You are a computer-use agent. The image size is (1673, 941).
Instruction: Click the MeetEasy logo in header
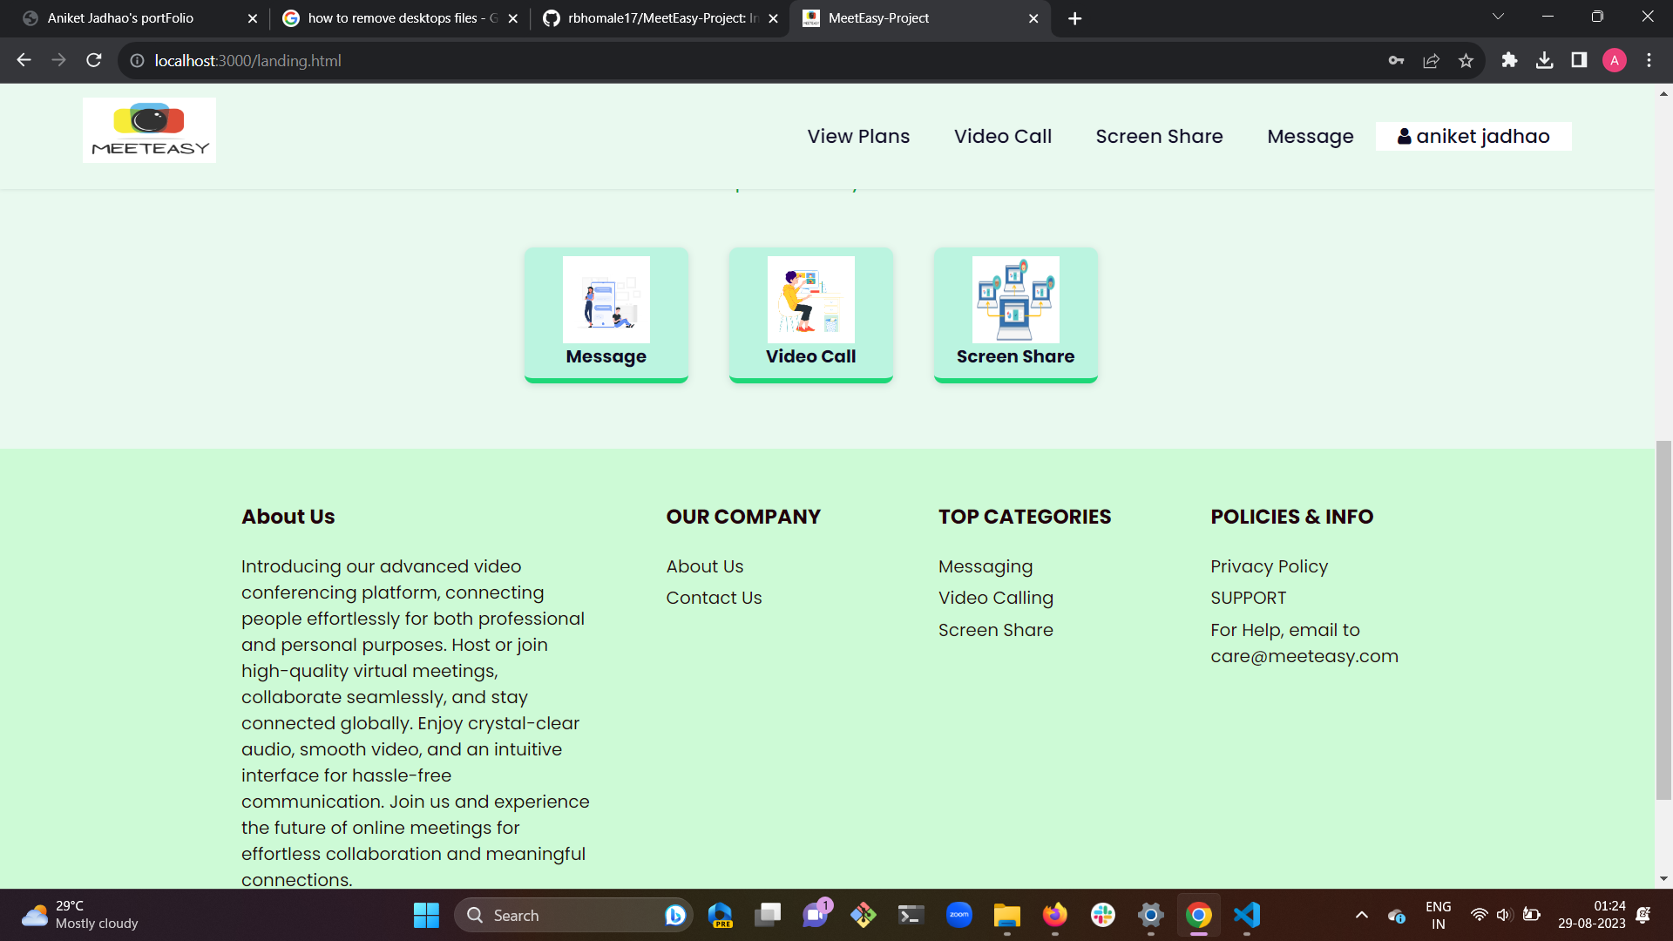149,131
